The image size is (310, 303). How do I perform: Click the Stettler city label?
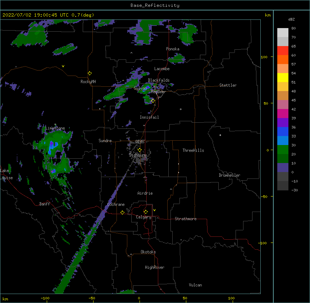coord(228,85)
